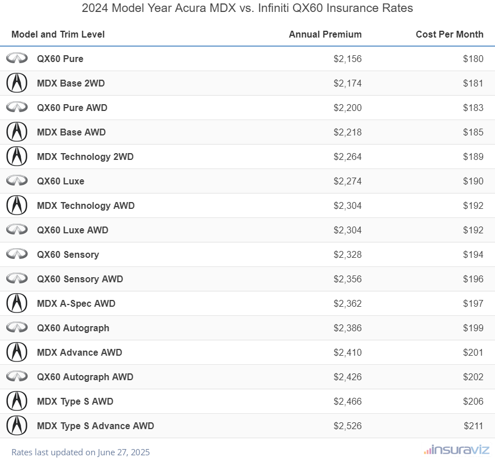Image resolution: width=495 pixels, height=461 pixels.
Task: Click the $2,274 annual premium value
Action: (348, 181)
